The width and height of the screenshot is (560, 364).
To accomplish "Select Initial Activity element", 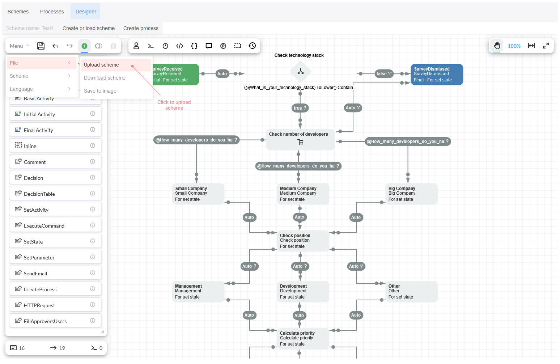I will click(x=55, y=114).
